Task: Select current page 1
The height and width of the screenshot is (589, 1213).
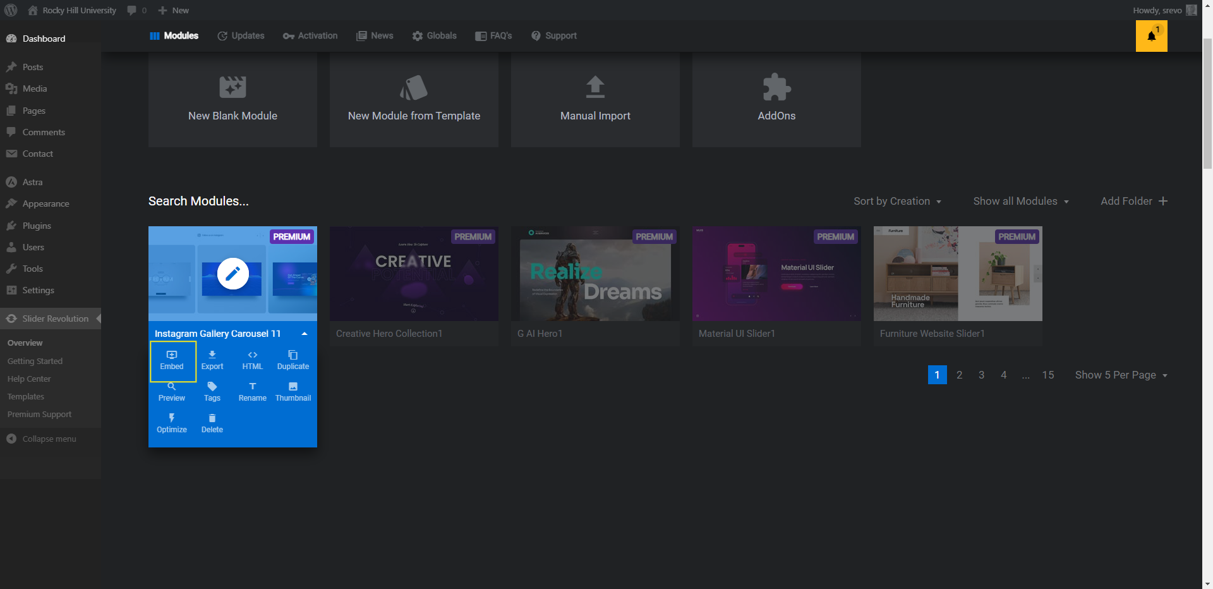Action: click(x=938, y=375)
